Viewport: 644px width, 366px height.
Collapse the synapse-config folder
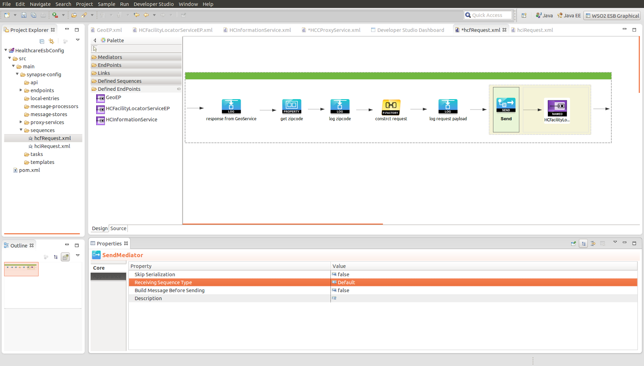(x=17, y=74)
